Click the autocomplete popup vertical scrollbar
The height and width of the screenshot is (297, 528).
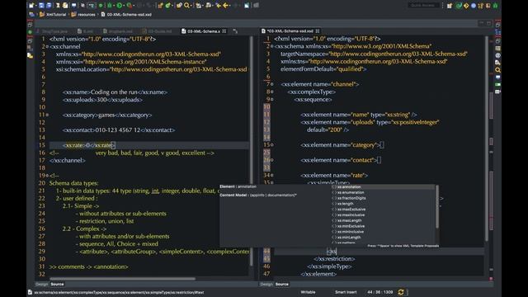(x=437, y=207)
